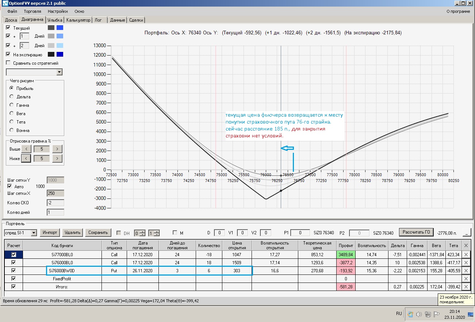Toggle the Текущий curve checkbox
Viewport: 475px width, 322px height.
tap(8, 28)
